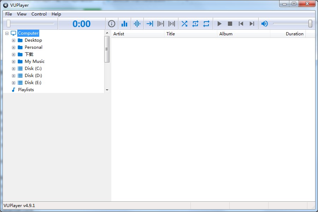318x212 pixels.
Task: Expand the Desktop folder node
Action: 13,40
